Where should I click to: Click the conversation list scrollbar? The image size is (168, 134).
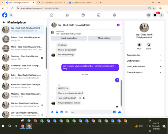point(46,48)
